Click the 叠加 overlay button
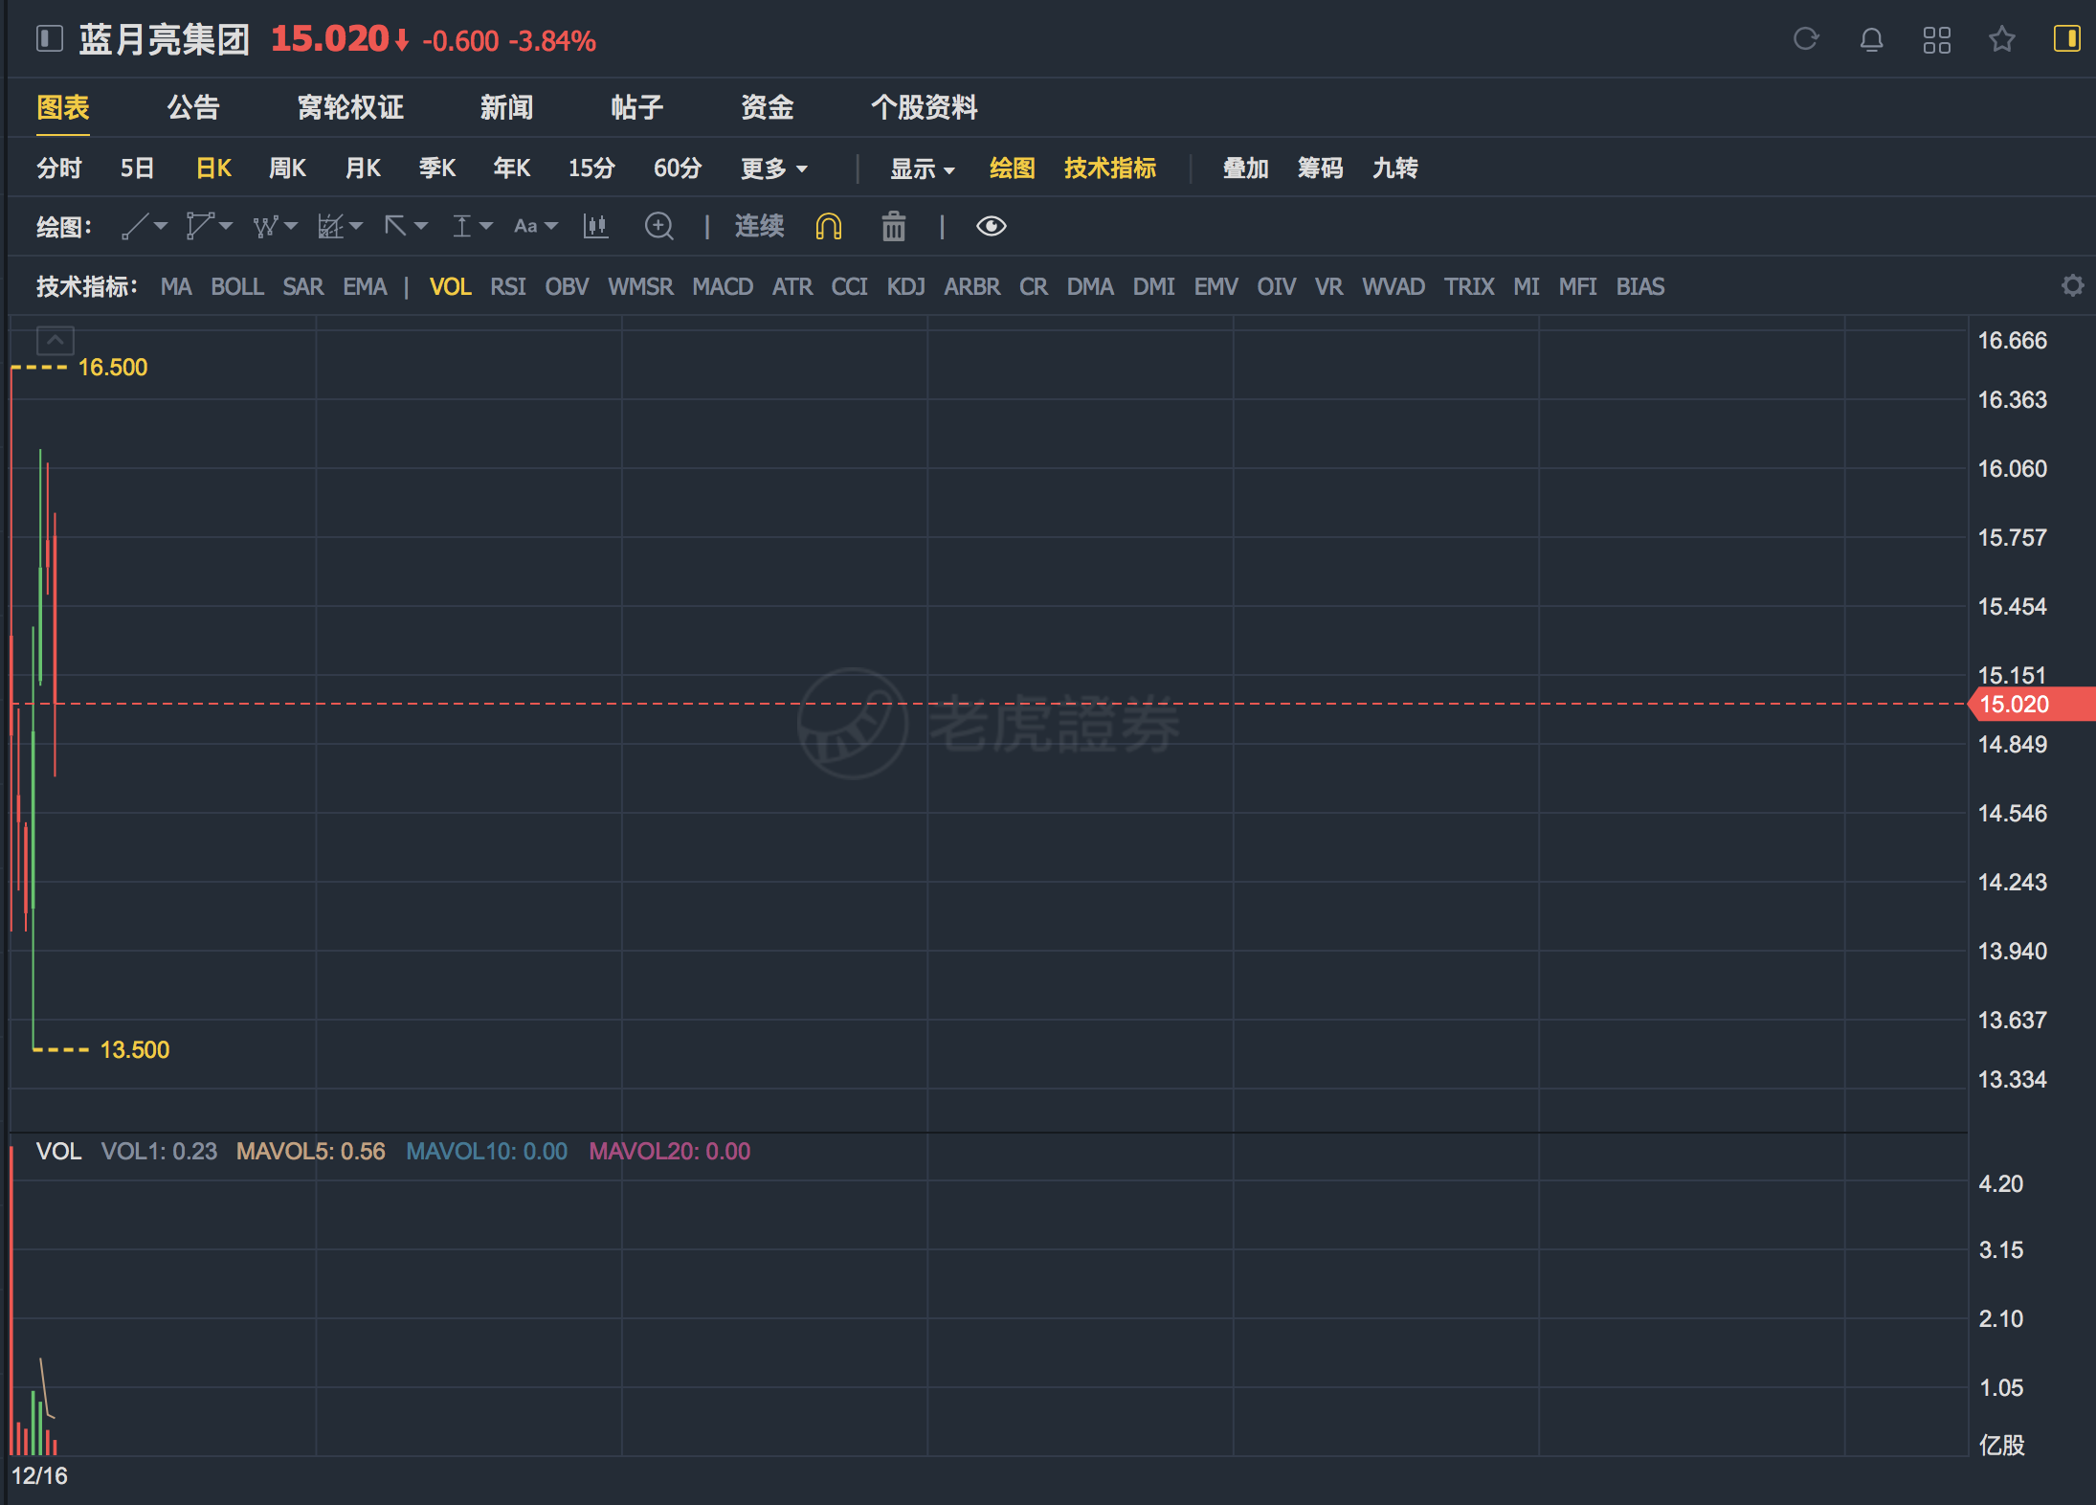Screen dimensions: 2096x1505 1246,168
